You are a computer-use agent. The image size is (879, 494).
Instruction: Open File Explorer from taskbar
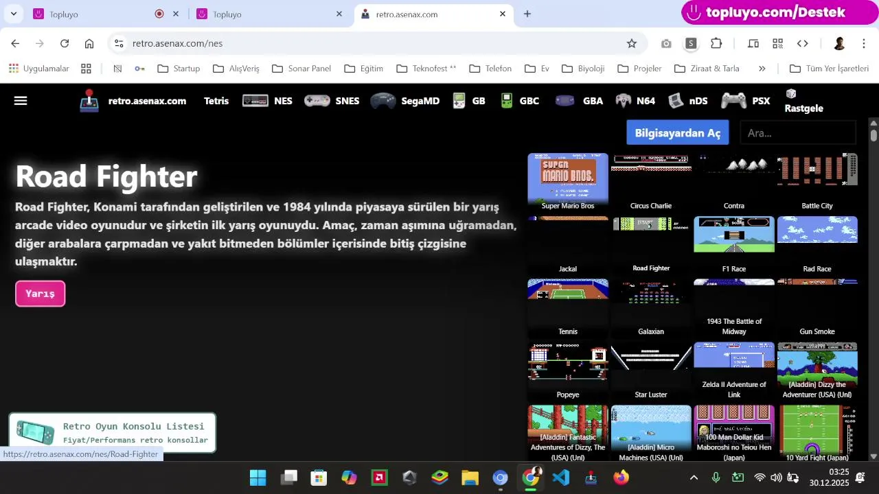[470, 478]
